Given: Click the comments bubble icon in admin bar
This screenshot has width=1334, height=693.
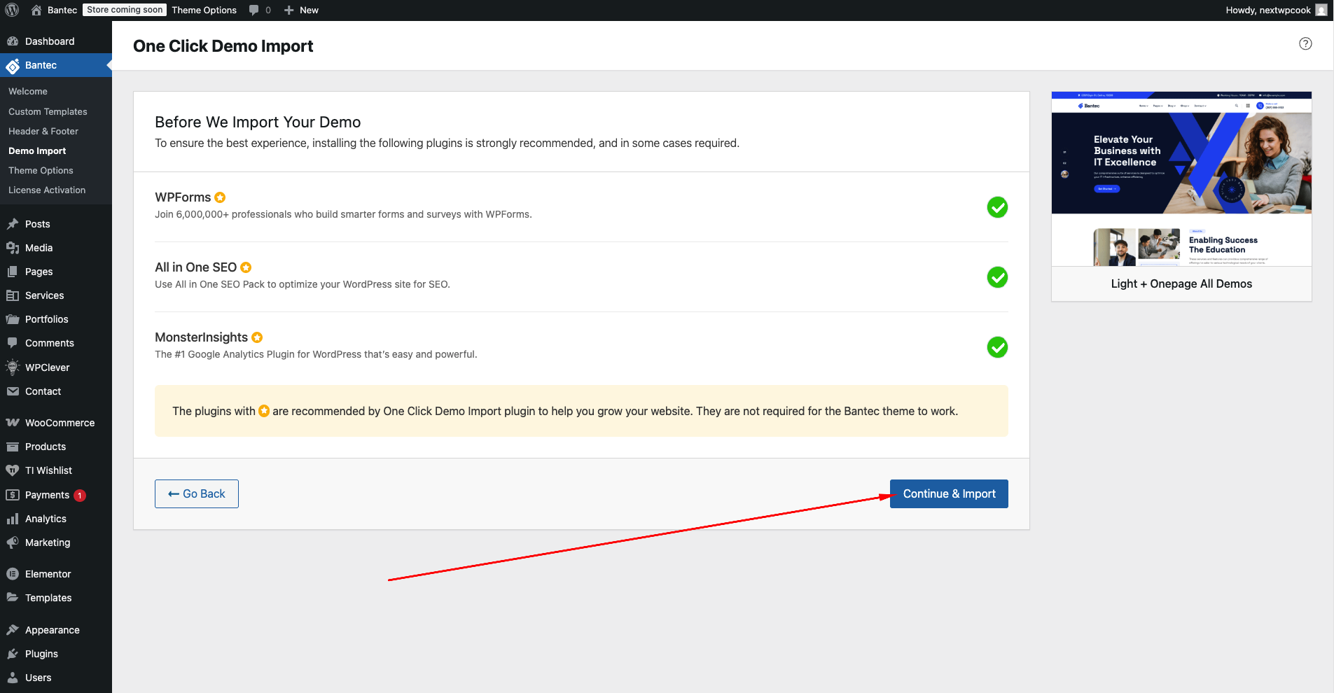Looking at the screenshot, I should pos(253,10).
